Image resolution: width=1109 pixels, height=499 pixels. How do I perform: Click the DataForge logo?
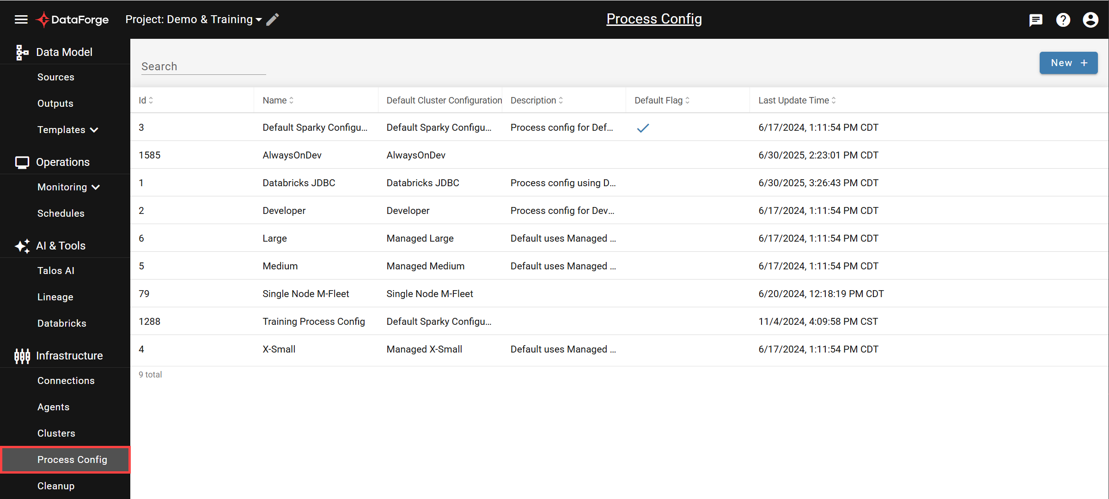pyautogui.click(x=72, y=19)
